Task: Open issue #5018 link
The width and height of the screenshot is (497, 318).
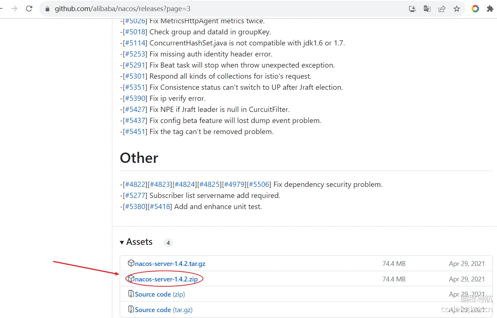Action: pyautogui.click(x=135, y=32)
